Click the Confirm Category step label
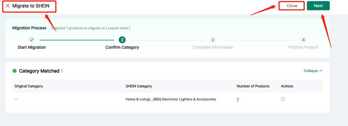 click(122, 47)
